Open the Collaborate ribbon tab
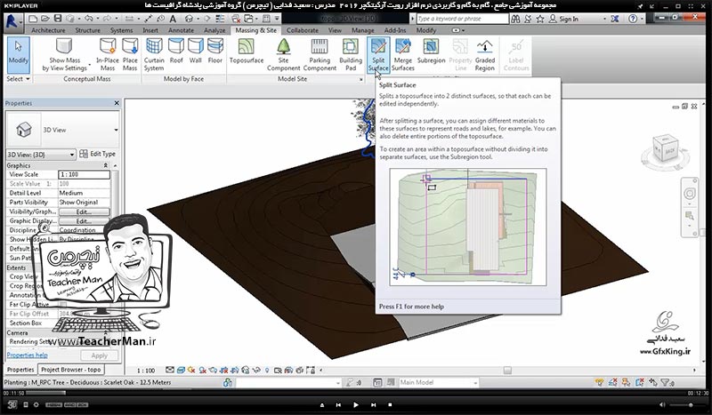Image resolution: width=712 pixels, height=415 pixels. 303,30
